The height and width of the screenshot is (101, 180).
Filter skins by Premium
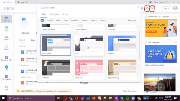(75, 20)
